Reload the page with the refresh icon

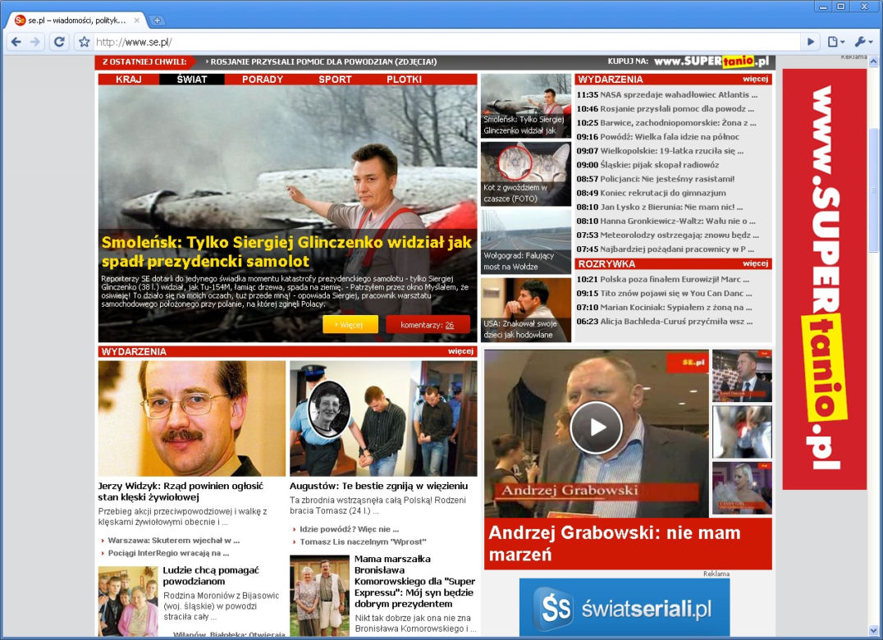[x=58, y=42]
